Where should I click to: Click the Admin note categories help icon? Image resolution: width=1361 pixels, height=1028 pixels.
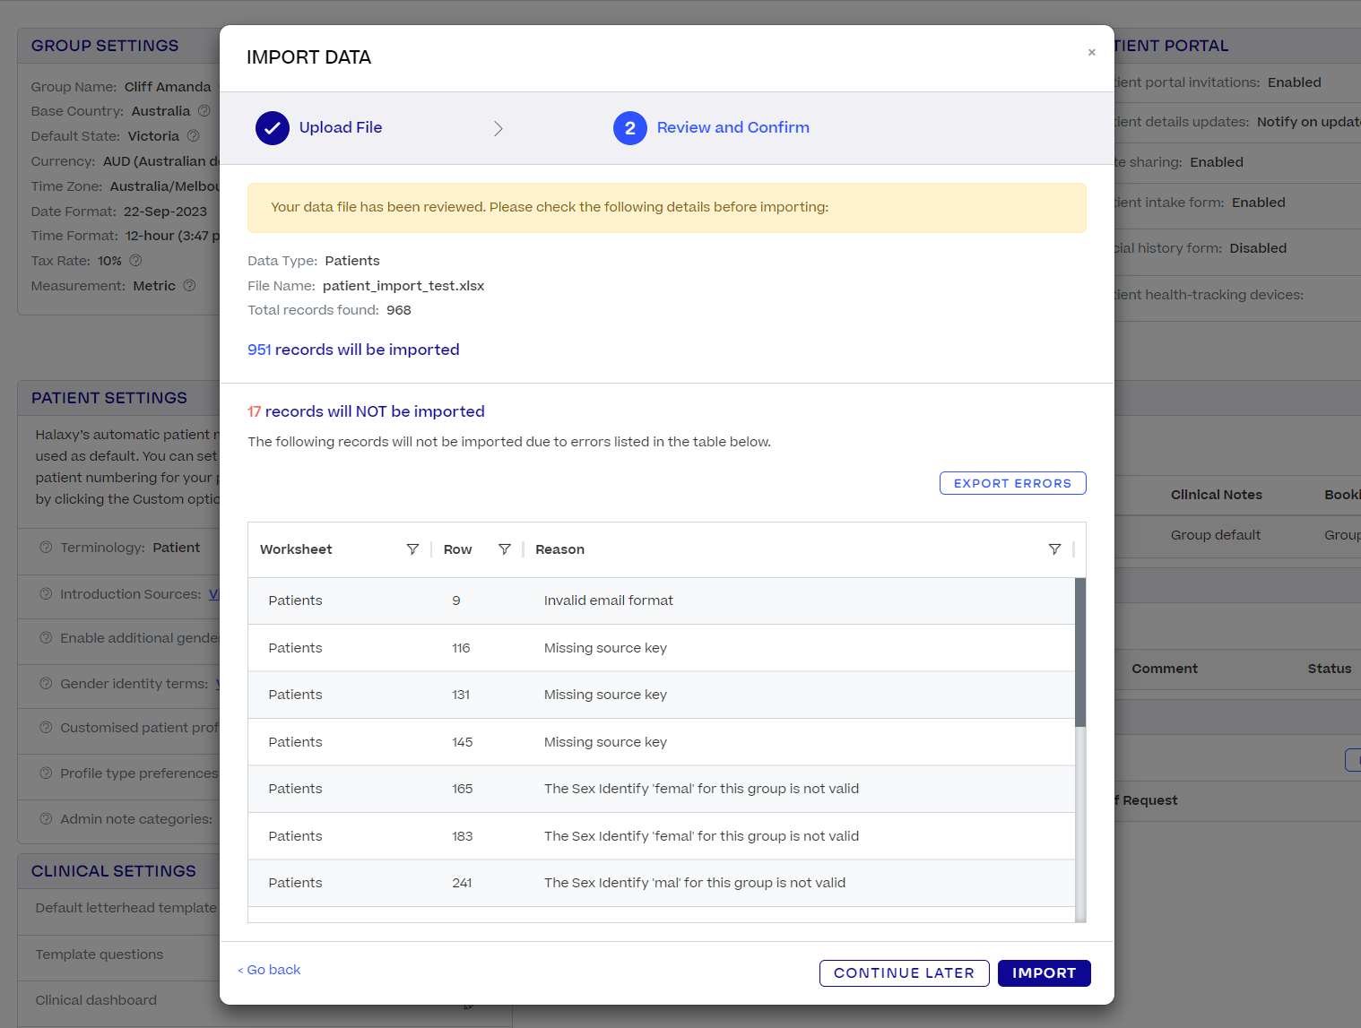pos(45,818)
